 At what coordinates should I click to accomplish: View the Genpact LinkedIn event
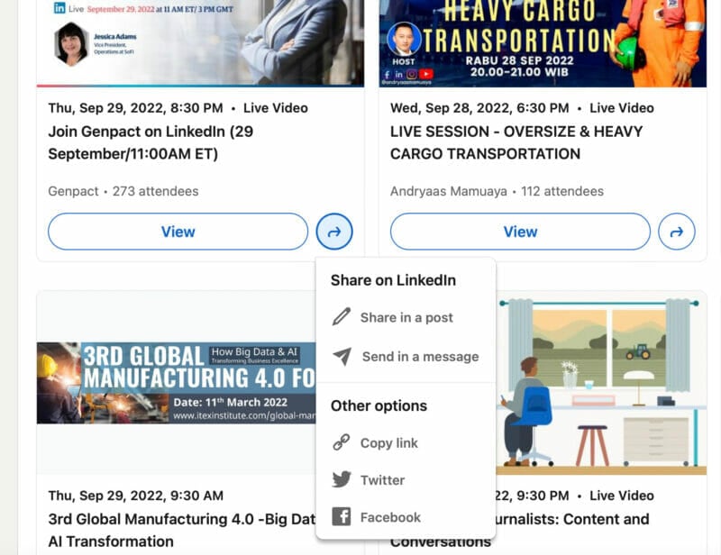click(178, 232)
